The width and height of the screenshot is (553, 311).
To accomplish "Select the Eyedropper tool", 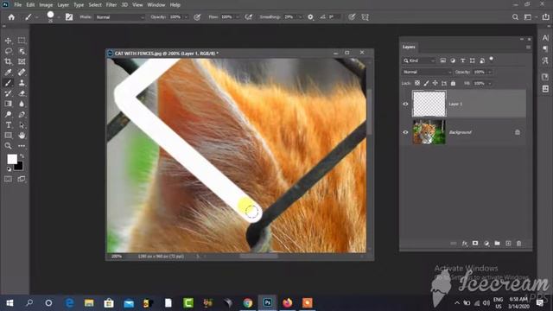I will point(8,73).
